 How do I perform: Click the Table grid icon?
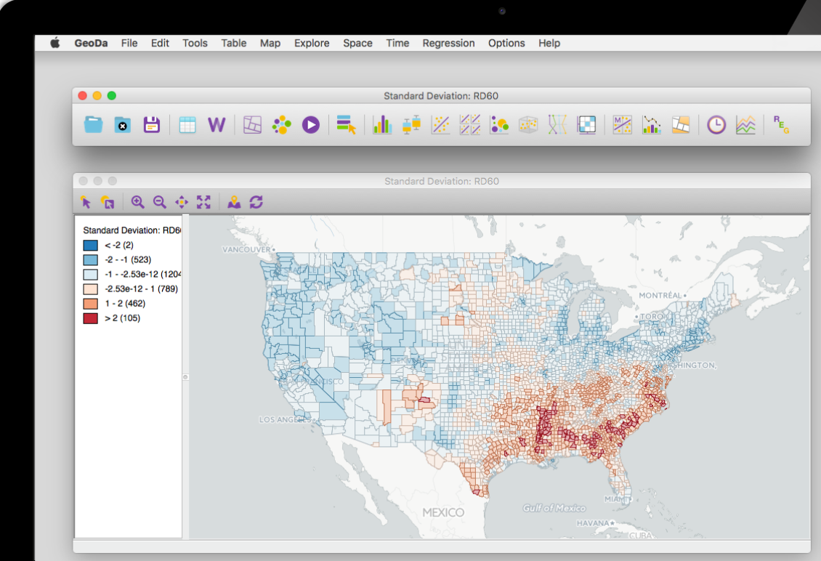187,125
